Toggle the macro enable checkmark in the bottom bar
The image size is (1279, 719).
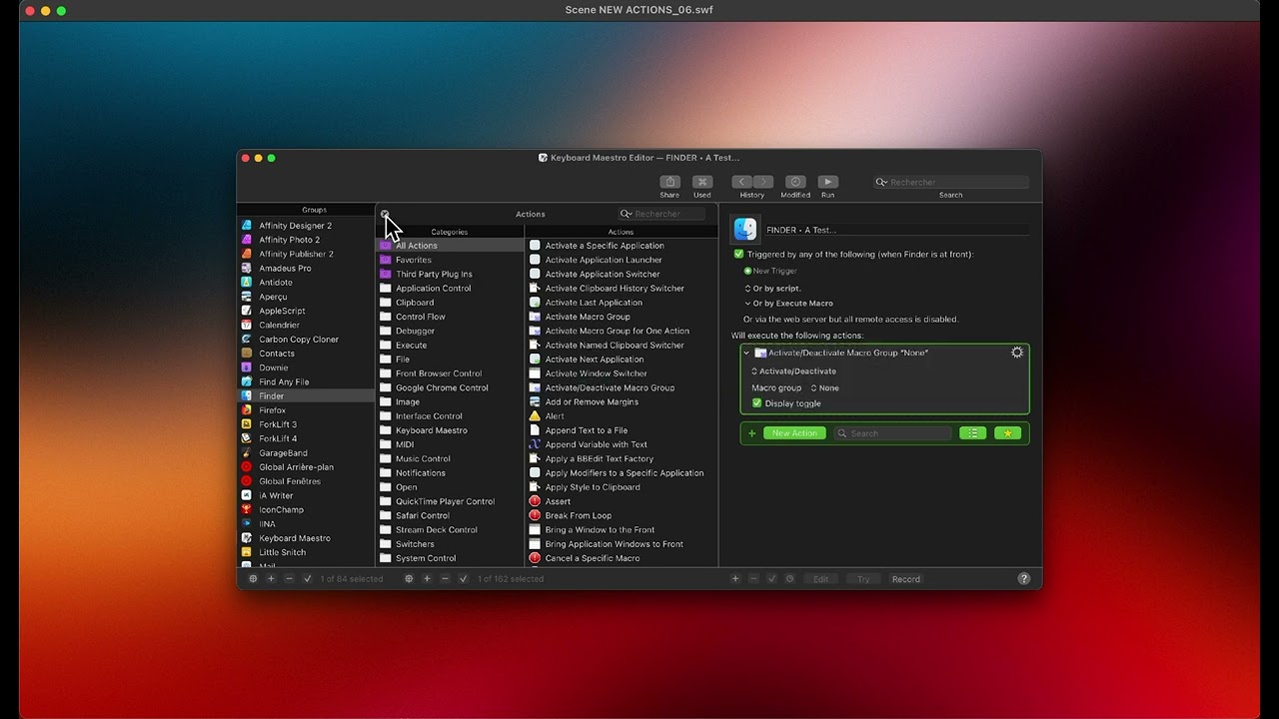click(464, 579)
